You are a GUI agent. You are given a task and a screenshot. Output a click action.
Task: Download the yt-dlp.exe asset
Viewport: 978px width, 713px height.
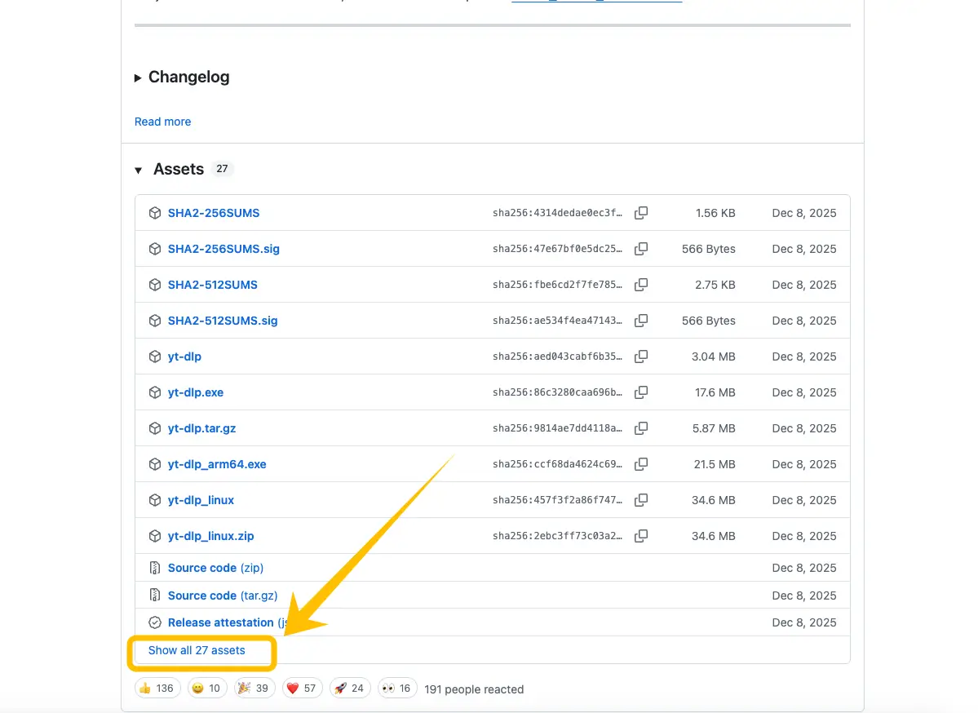(x=196, y=392)
